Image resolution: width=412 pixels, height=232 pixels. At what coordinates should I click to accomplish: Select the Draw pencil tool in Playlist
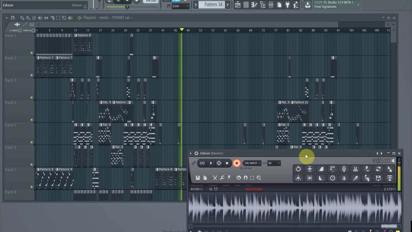coord(22,18)
